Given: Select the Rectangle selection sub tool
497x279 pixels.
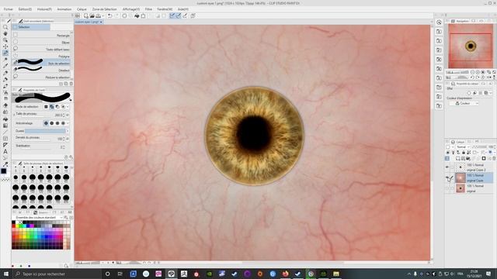Looking at the screenshot, I should pyautogui.click(x=42, y=35).
